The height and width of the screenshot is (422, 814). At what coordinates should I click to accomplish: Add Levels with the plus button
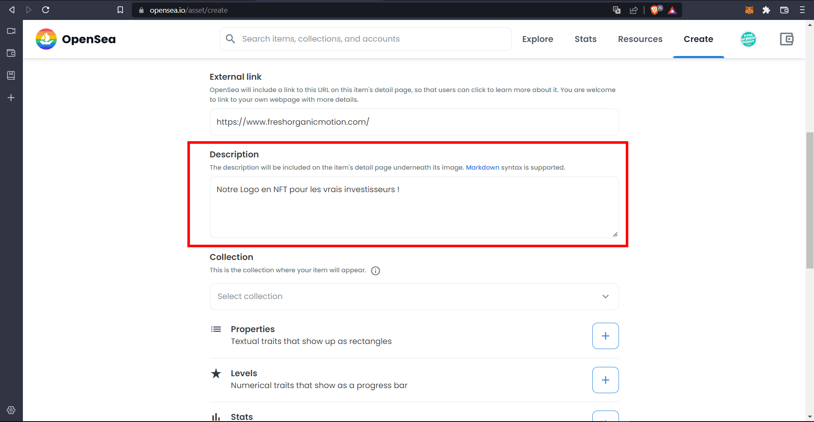[605, 380]
